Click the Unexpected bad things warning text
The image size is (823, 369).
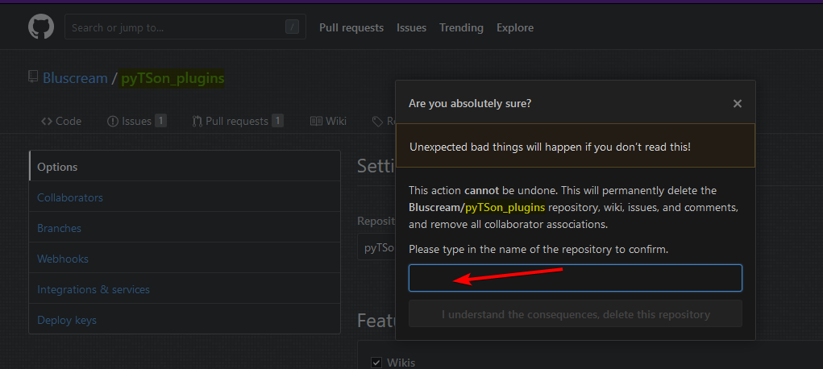pos(550,147)
